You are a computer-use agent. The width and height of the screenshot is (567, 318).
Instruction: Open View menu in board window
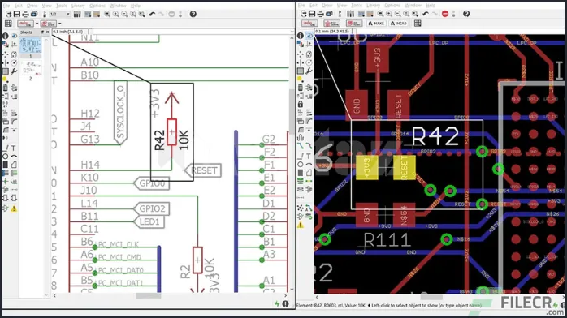tap(342, 6)
